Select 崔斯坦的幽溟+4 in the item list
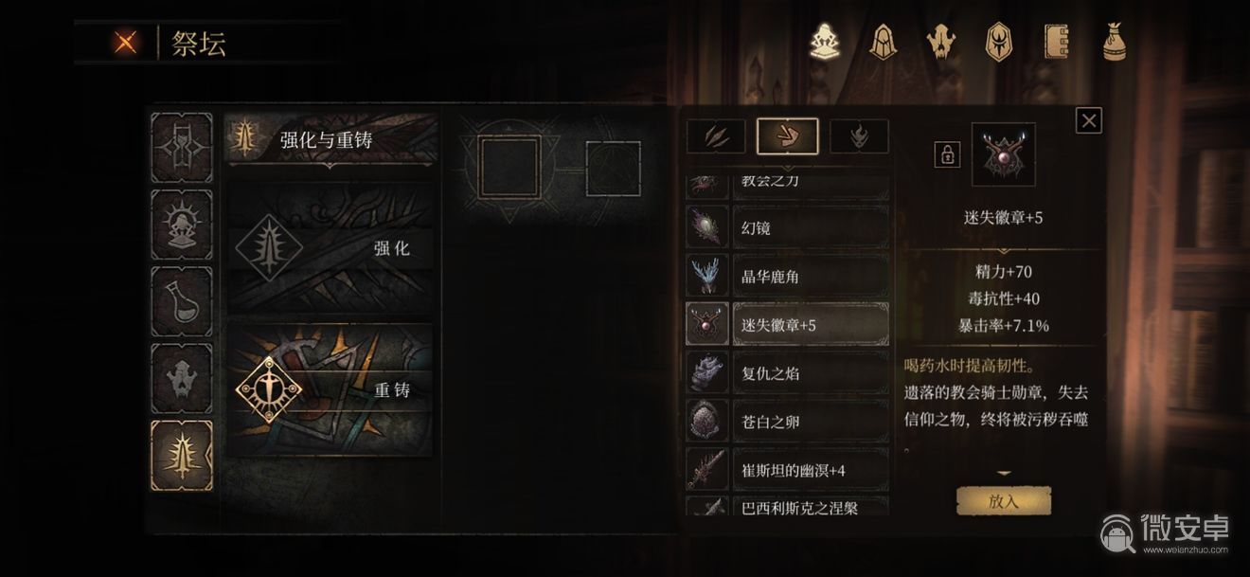 click(786, 469)
